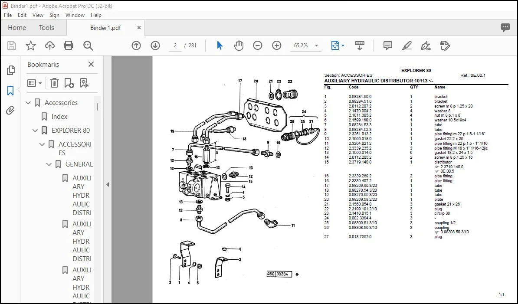Collapse the EXPLORER 80 bookmark

[x=35, y=131]
